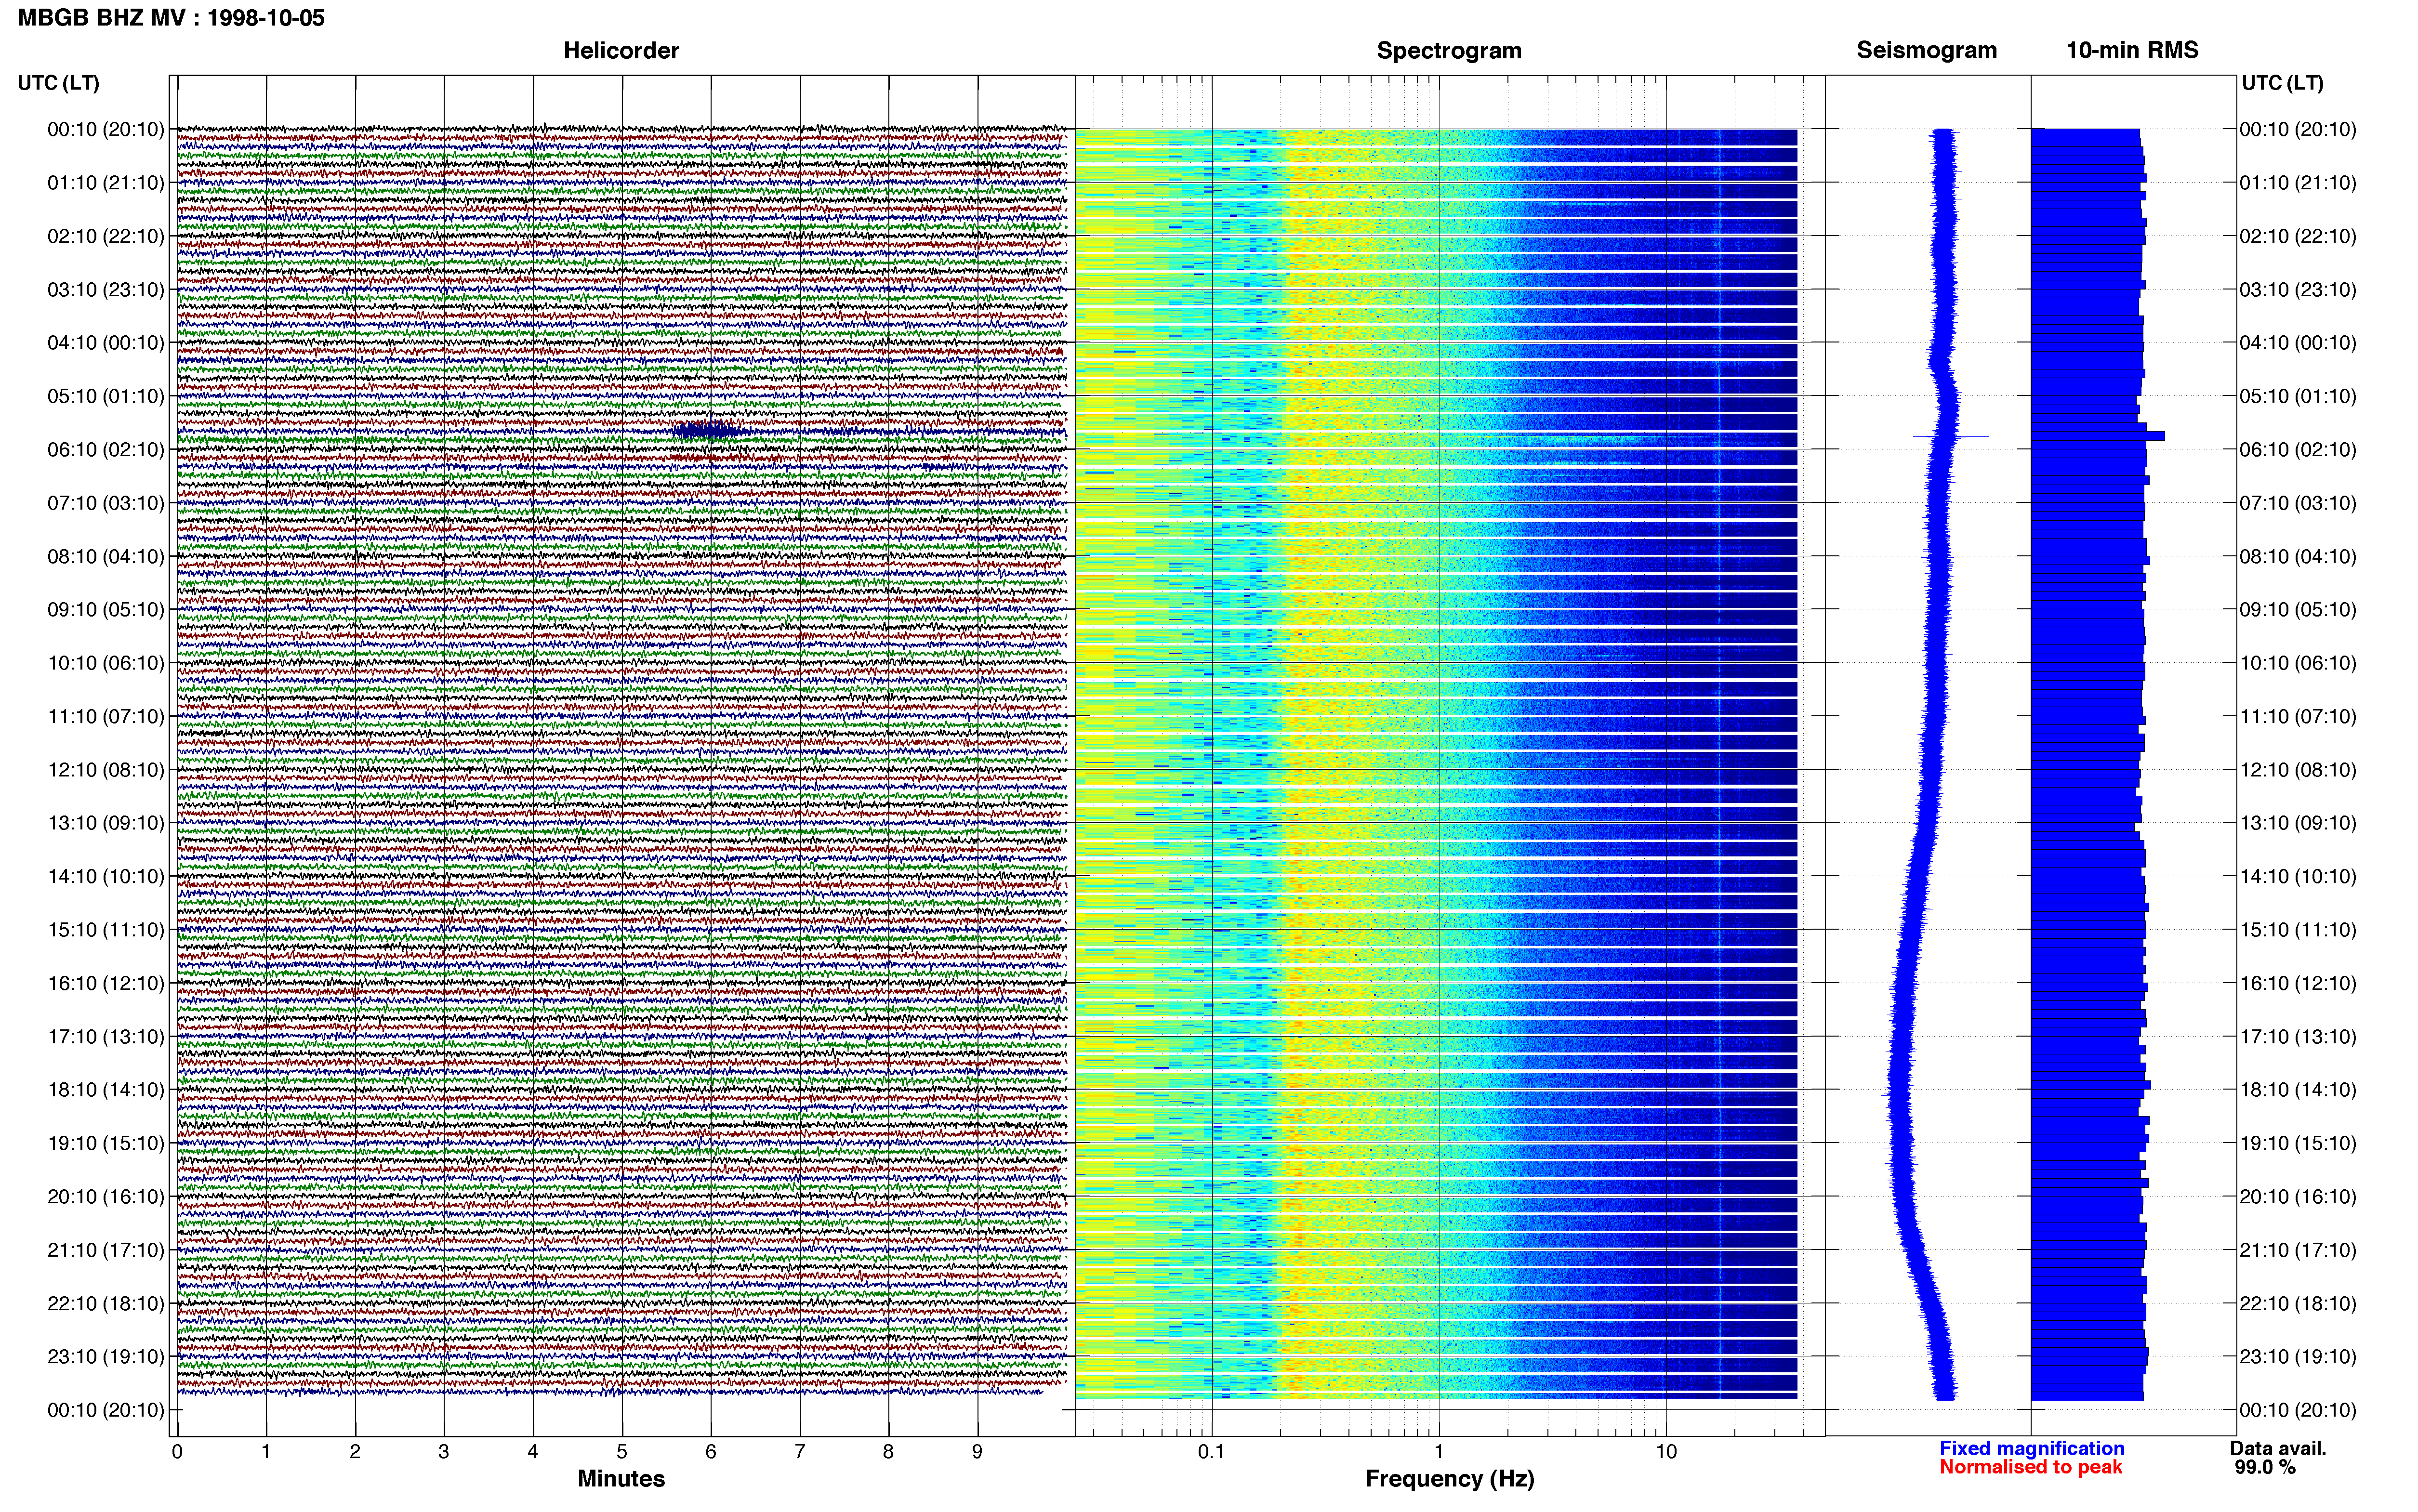Click the '99.0 %' data availability value
This screenshot has width=2418, height=1512.
click(2265, 1468)
